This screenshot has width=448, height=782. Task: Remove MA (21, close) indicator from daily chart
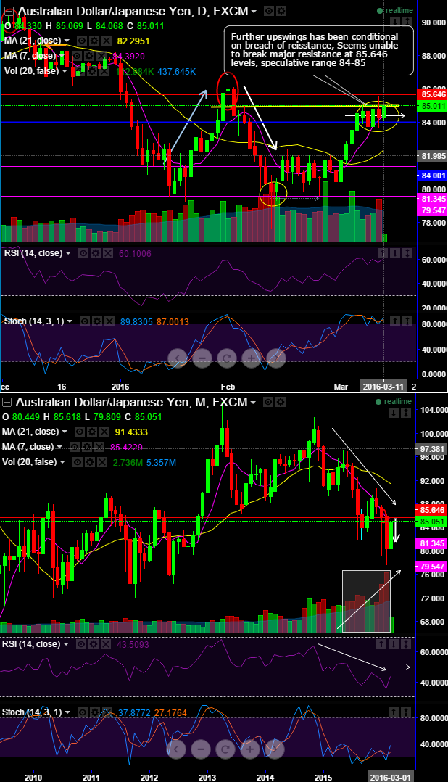point(107,41)
